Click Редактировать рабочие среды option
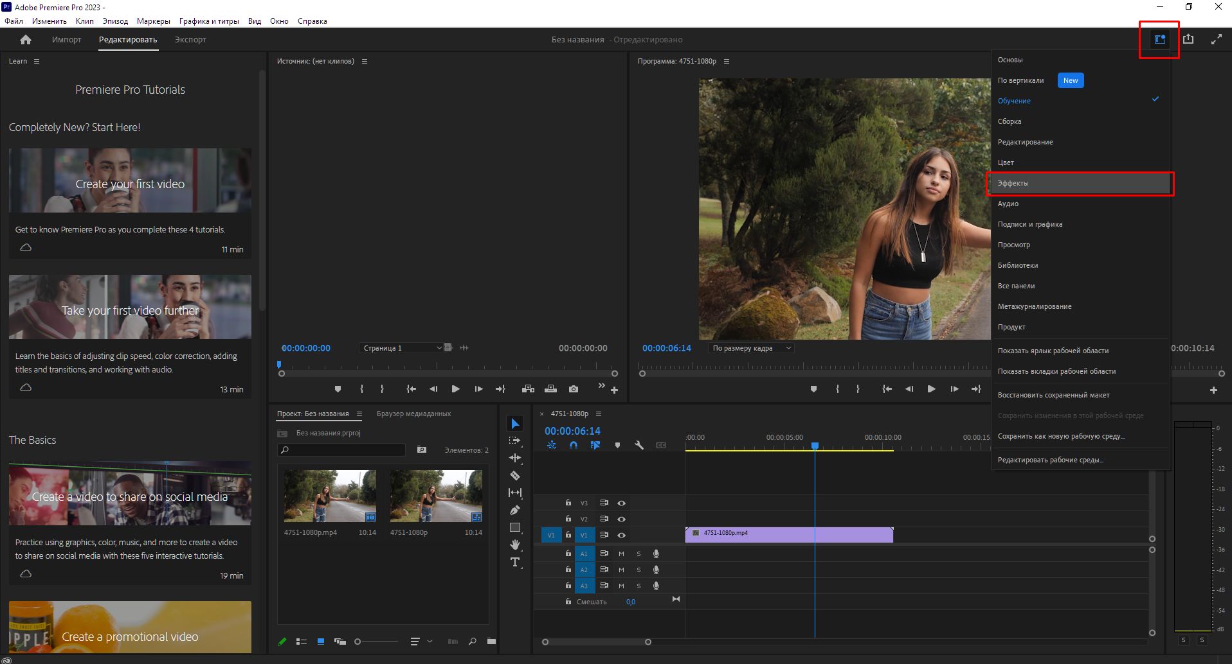The height and width of the screenshot is (664, 1232). coord(1080,460)
